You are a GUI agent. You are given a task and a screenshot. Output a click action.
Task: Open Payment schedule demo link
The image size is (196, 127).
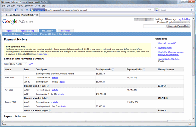tap(169, 59)
